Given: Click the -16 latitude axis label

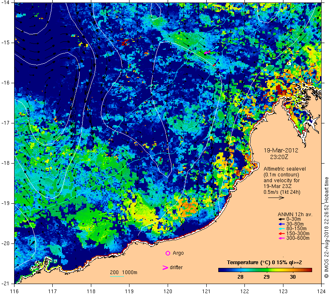Looking at the screenshot, I should pyautogui.click(x=5, y=83).
